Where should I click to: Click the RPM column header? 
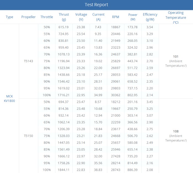pyautogui.click(x=116, y=17)
